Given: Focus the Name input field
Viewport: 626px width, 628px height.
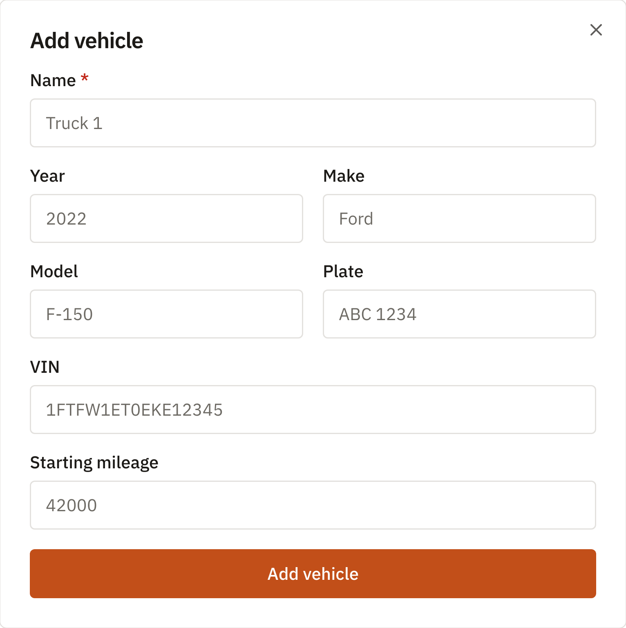Looking at the screenshot, I should pyautogui.click(x=313, y=123).
